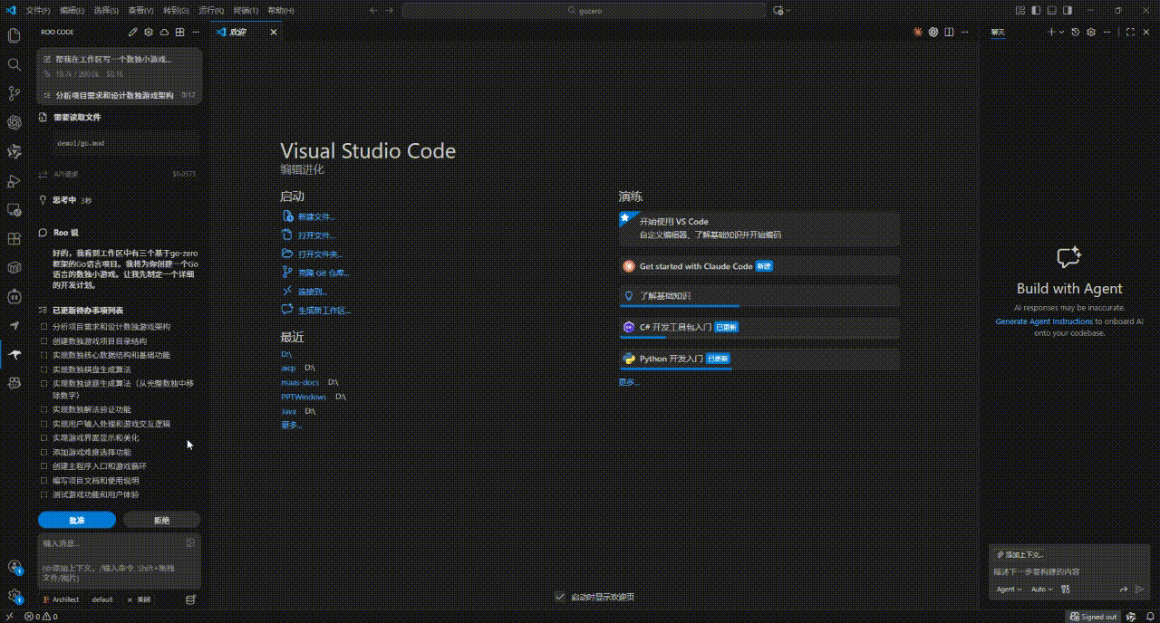Viewport: 1160px width, 623px height.
Task: Open the Explorer view in activity bar
Action: 14,36
